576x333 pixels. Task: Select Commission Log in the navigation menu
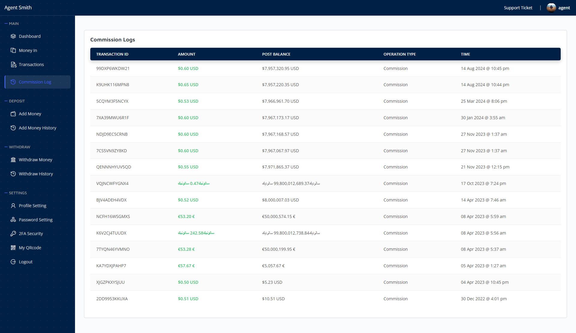[x=35, y=82]
